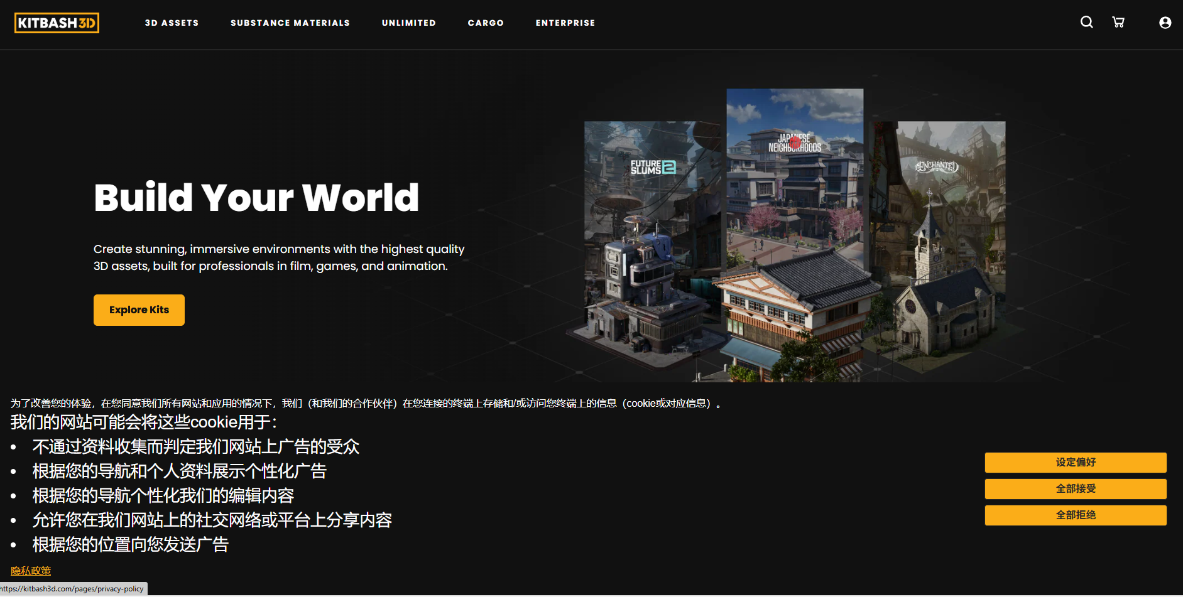Open the search icon

[1086, 23]
